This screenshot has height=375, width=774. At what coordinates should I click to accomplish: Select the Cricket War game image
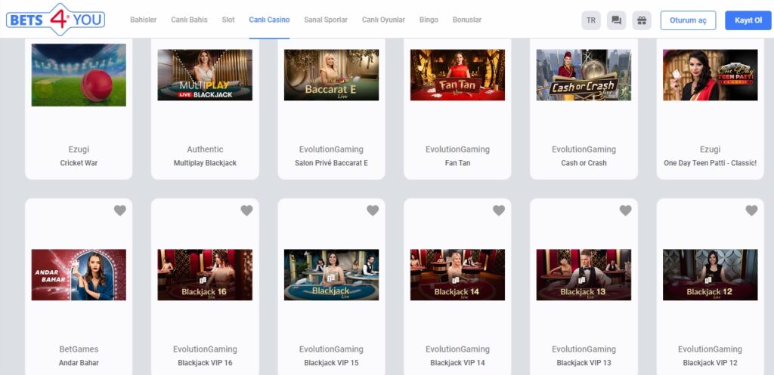pos(79,75)
